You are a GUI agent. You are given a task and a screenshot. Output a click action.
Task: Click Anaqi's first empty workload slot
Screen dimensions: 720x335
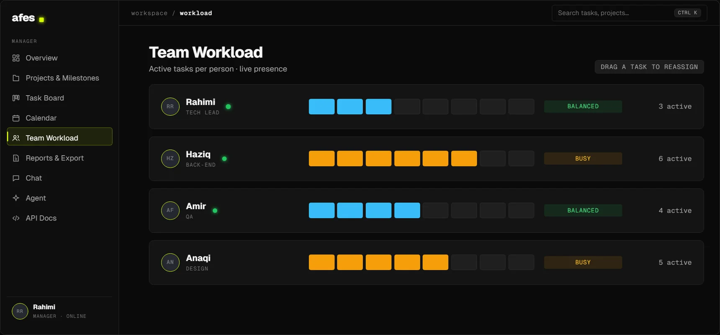[x=464, y=262]
